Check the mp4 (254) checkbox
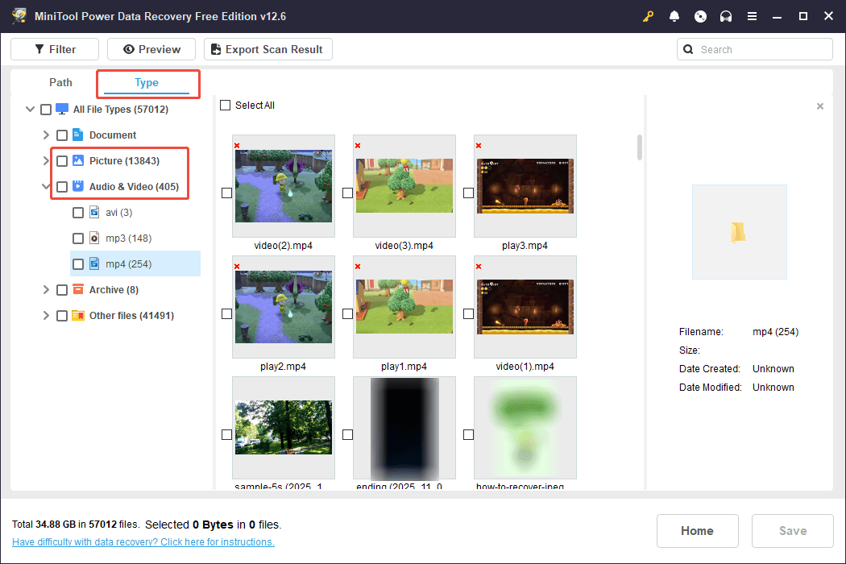846x564 pixels. [78, 263]
